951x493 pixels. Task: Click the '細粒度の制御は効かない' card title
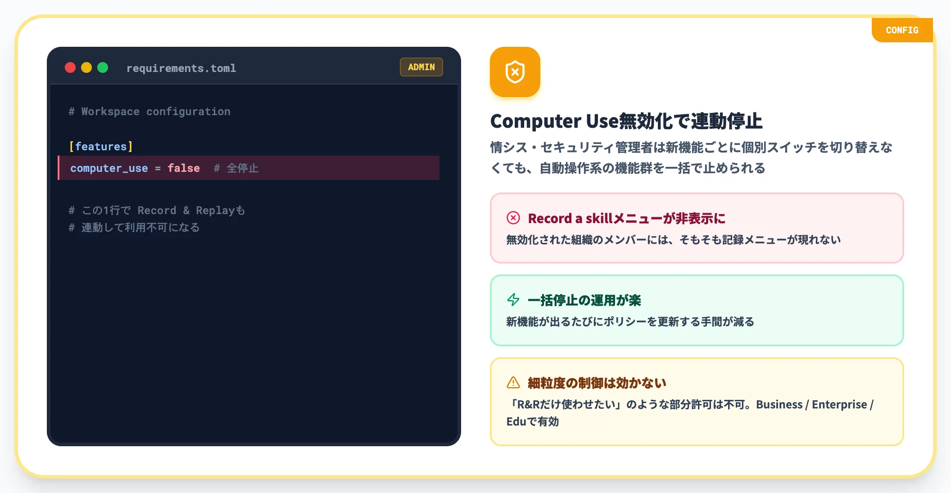[x=597, y=383]
